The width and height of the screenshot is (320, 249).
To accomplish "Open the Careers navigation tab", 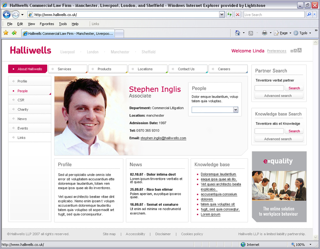I will point(228,69).
